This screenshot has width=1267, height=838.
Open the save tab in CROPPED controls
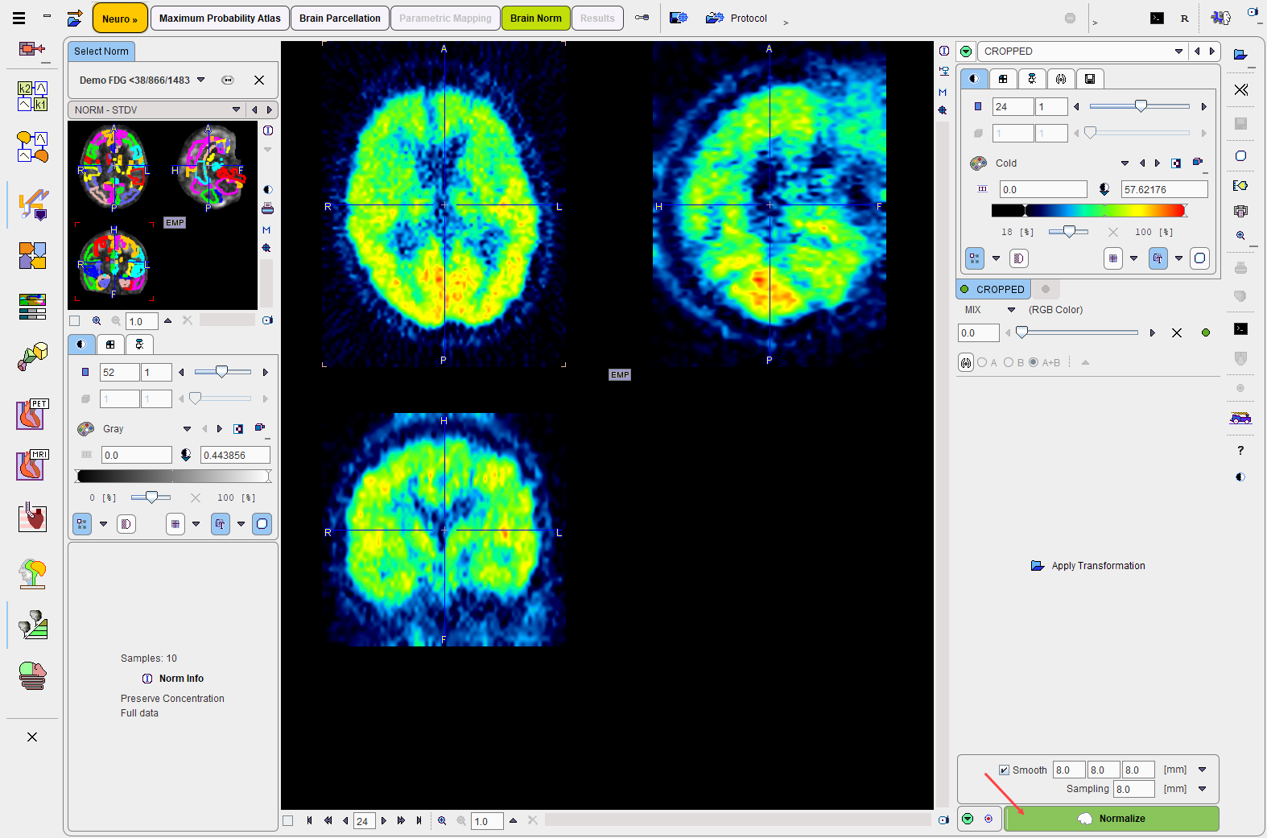(x=1090, y=79)
